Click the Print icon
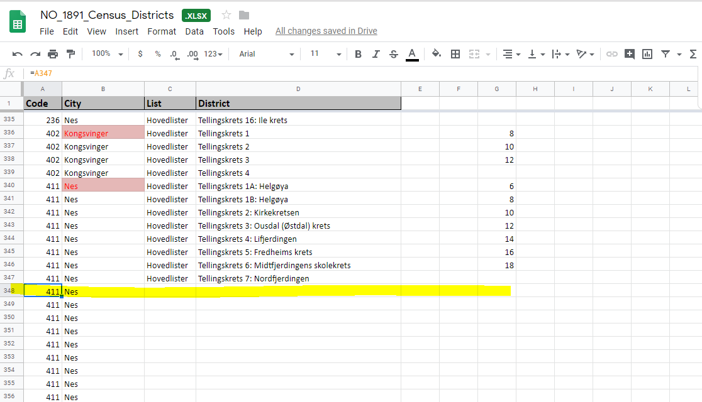The image size is (702, 402). pyautogui.click(x=53, y=54)
